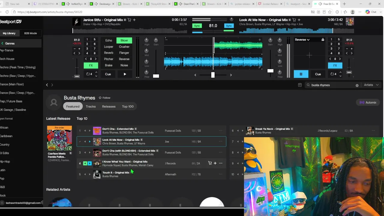
Task: Go back using the browser panel back arrow
Action: (47, 85)
